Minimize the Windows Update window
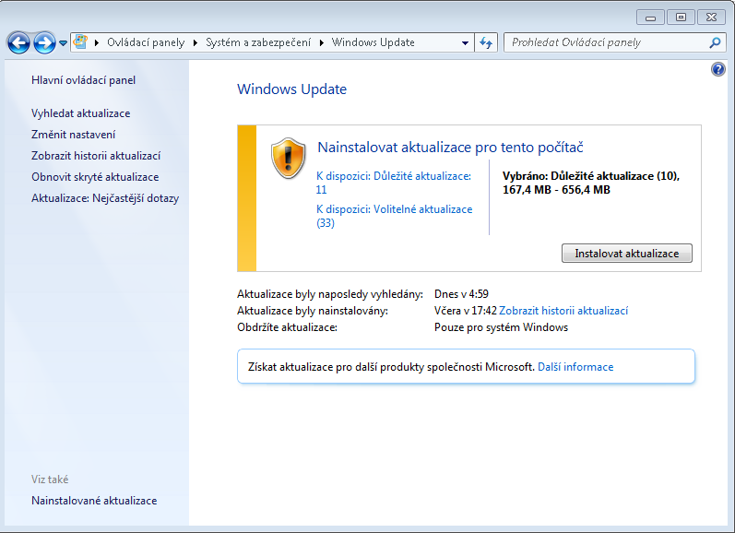The height and width of the screenshot is (533, 735). pos(650,18)
